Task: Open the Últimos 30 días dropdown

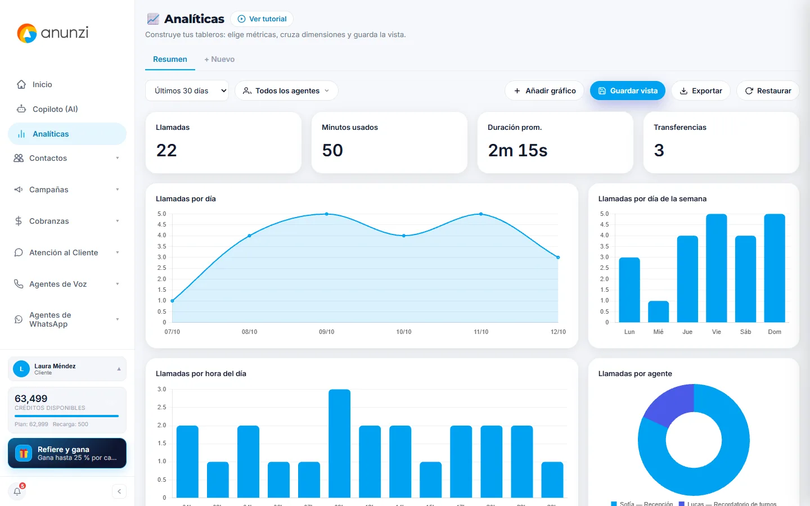Action: (x=187, y=91)
